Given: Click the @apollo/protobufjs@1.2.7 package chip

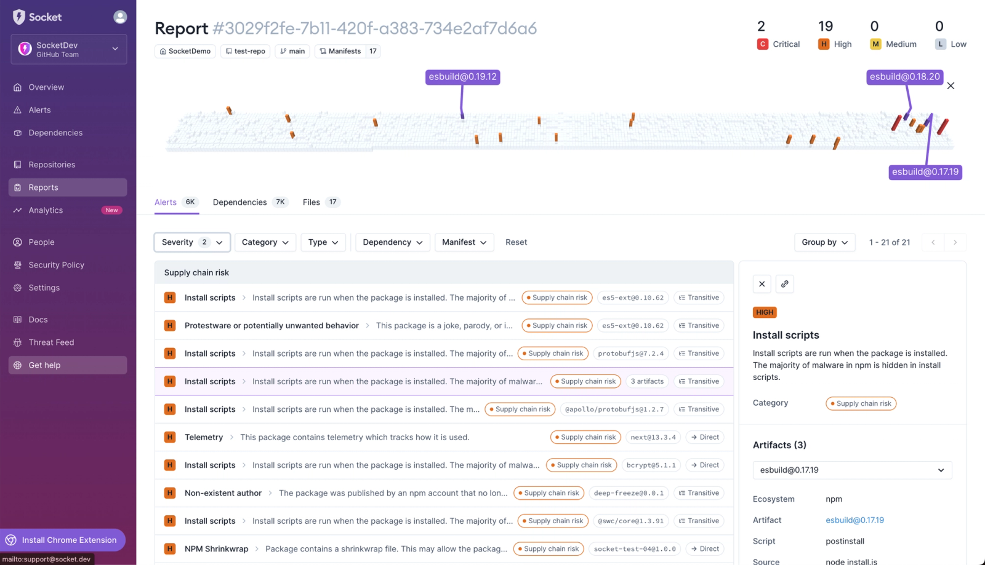Looking at the screenshot, I should click(614, 409).
